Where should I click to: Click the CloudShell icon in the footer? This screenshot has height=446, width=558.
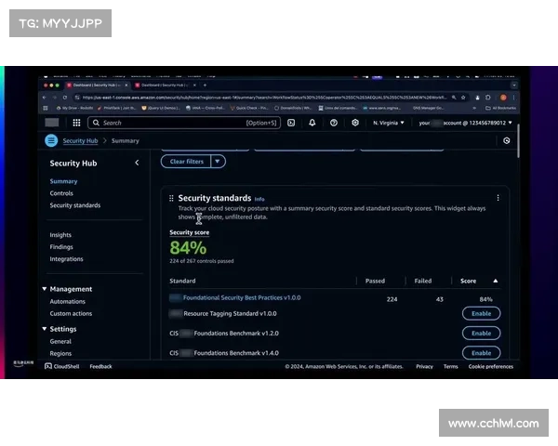coord(48,366)
